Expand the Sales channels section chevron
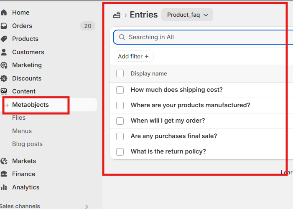The width and height of the screenshot is (293, 209). click(x=87, y=206)
